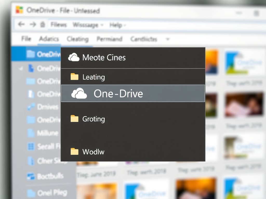Select the highlighted OneDrive item in sidebar
Image resolution: width=266 pixels, height=199 pixels.
pos(36,54)
